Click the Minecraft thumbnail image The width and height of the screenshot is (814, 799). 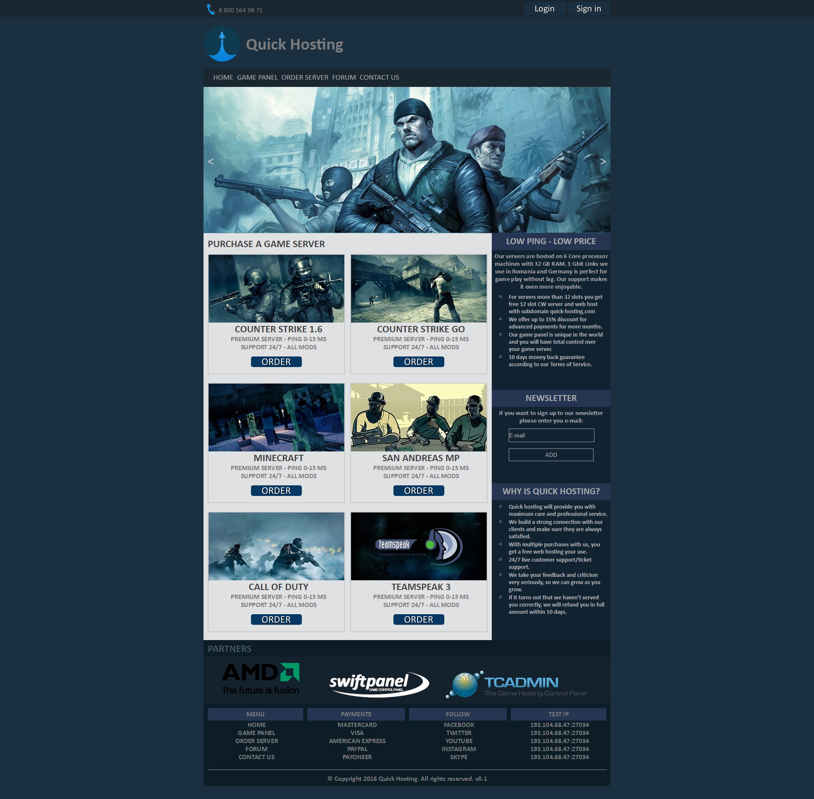[x=276, y=418]
